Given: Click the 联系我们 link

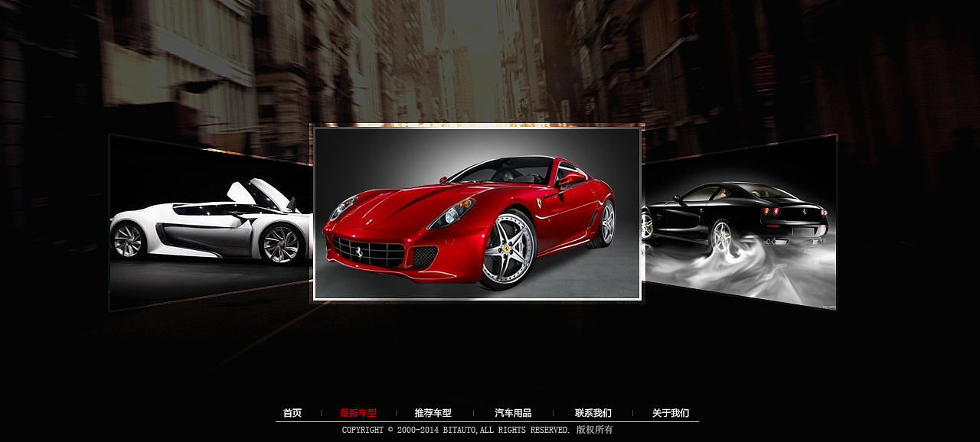Looking at the screenshot, I should click(x=593, y=413).
